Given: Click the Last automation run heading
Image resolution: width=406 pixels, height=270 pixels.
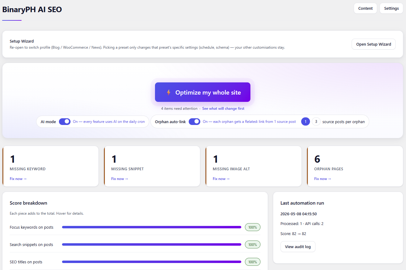Looking at the screenshot, I should pyautogui.click(x=302, y=203).
